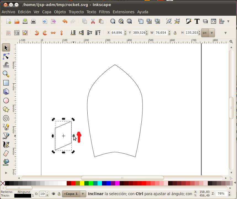Toggle current layer visibility eye
Image resolution: width=237 pixels, height=199 pixels.
pos(53,194)
